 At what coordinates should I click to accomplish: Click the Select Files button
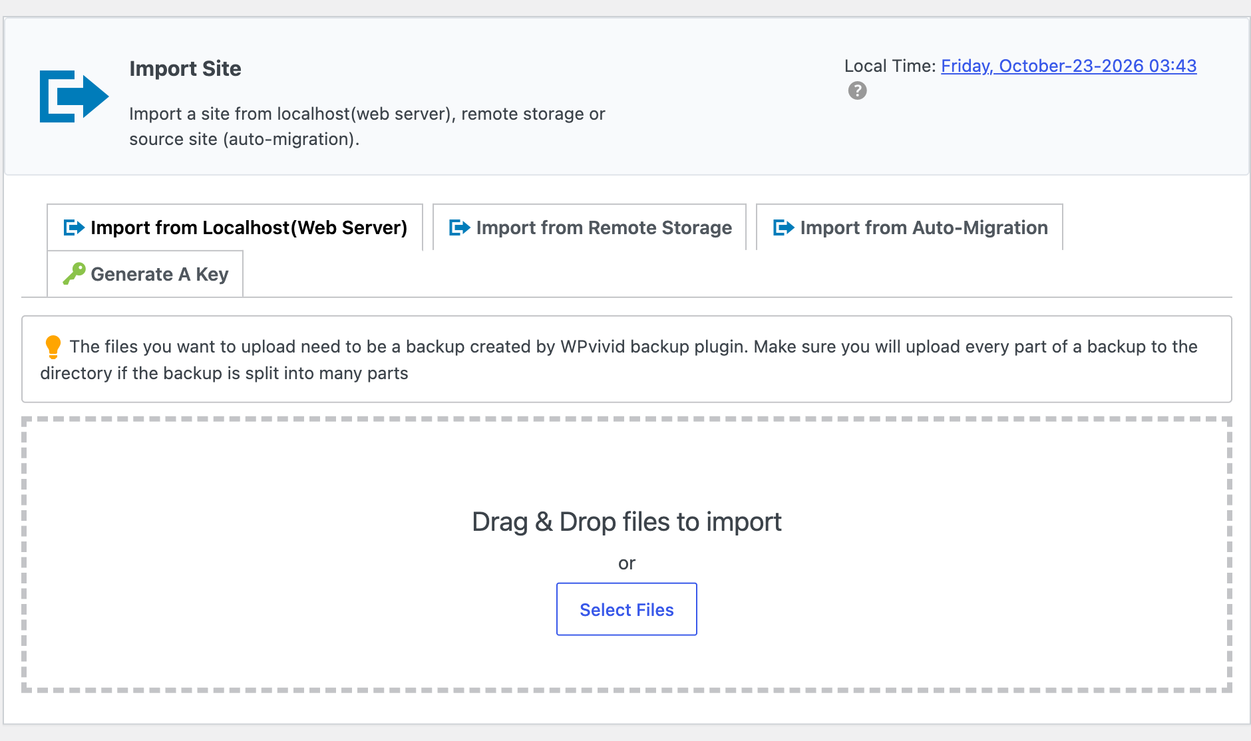[x=627, y=609]
